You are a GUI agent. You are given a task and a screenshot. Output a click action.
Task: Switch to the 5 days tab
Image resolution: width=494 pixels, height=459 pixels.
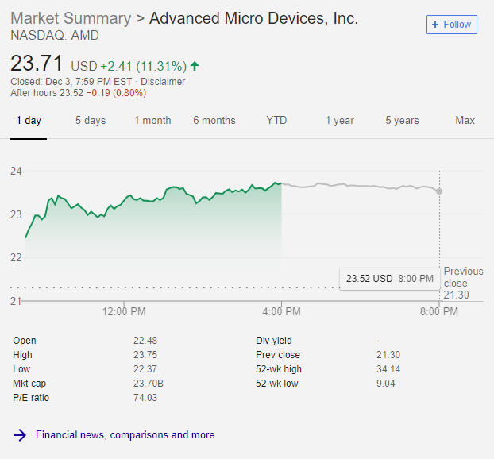[91, 121]
